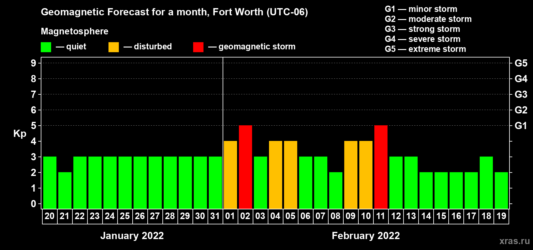Click the orange bar for February 04
533x250 pixels.
tap(276, 175)
